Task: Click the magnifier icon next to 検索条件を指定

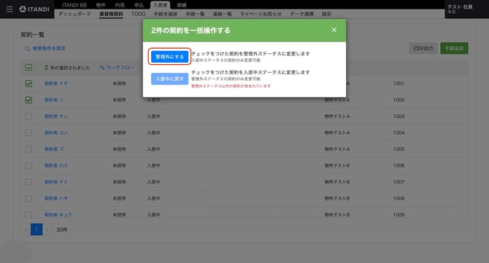Action: [x=28, y=49]
